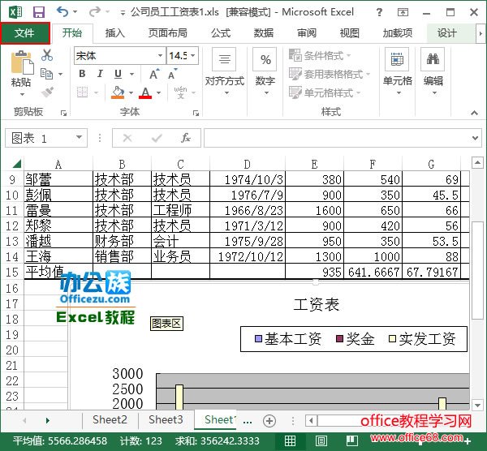Click the Increase Font Size icon
This screenshot has height=451, width=487.
tap(154, 74)
